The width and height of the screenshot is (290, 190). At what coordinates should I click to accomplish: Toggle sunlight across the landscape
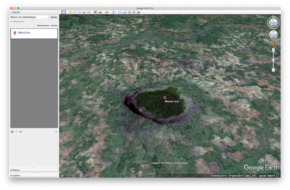pos(100,12)
